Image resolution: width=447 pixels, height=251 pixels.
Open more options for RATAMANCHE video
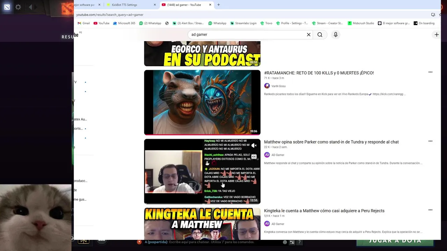coord(430,72)
